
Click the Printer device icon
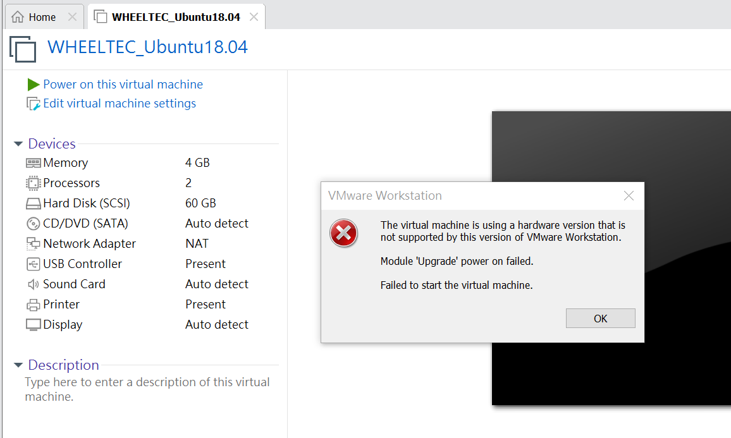(33, 305)
